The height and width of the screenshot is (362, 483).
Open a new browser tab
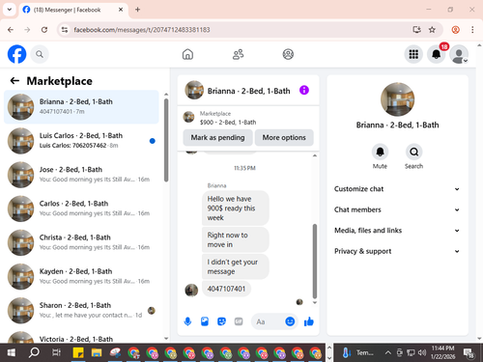coord(137,10)
